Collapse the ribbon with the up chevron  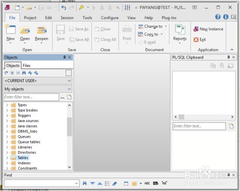coord(232,50)
